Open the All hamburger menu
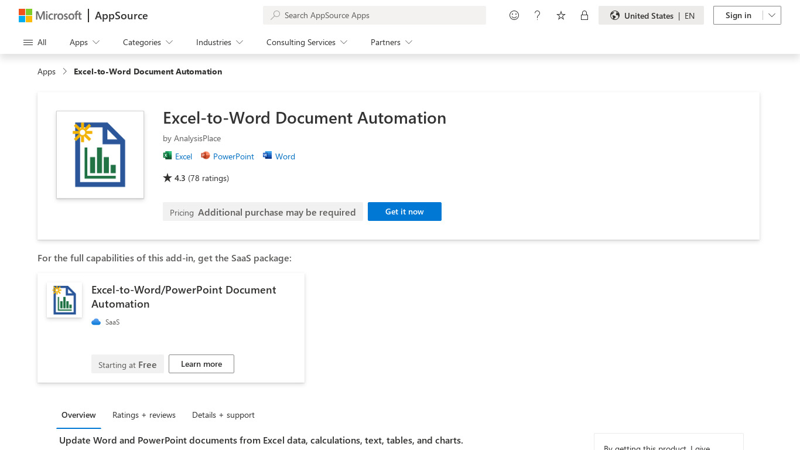The image size is (800, 450). (x=35, y=42)
